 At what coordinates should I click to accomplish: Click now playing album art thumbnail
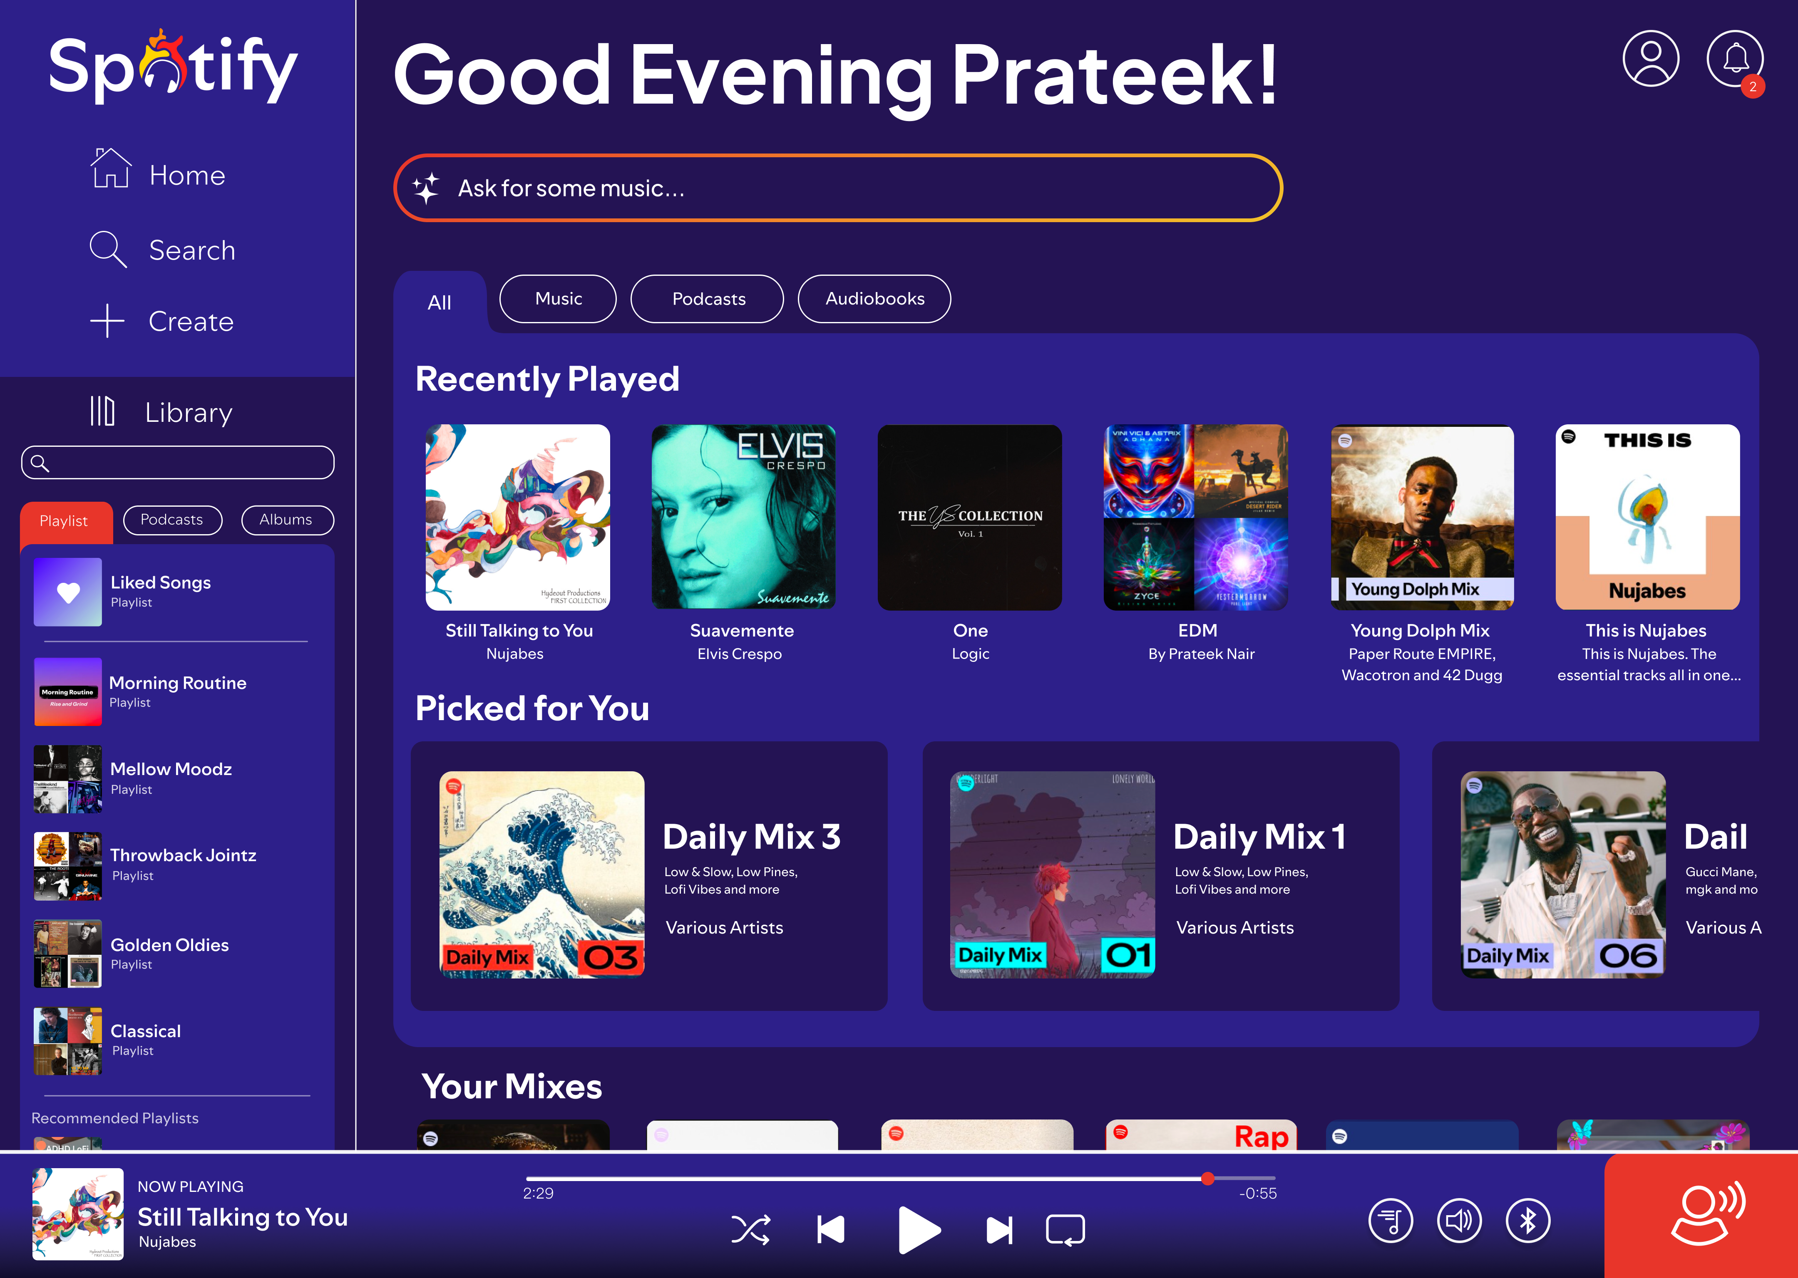click(x=78, y=1214)
